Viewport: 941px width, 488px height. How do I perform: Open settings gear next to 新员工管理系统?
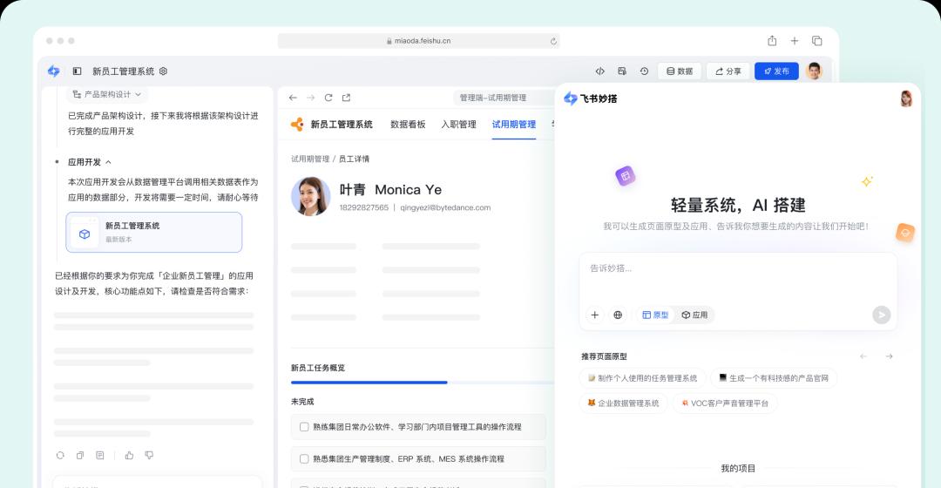click(163, 71)
